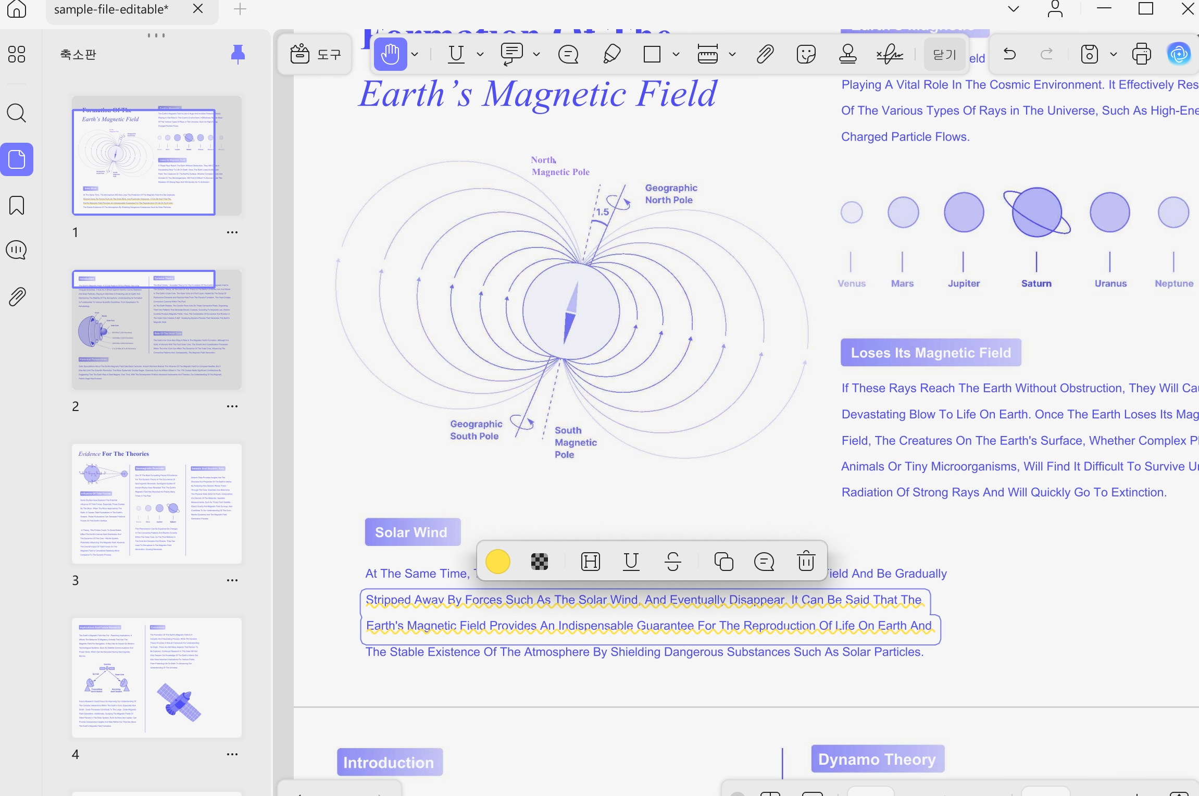Select the hand pan tool

click(390, 54)
